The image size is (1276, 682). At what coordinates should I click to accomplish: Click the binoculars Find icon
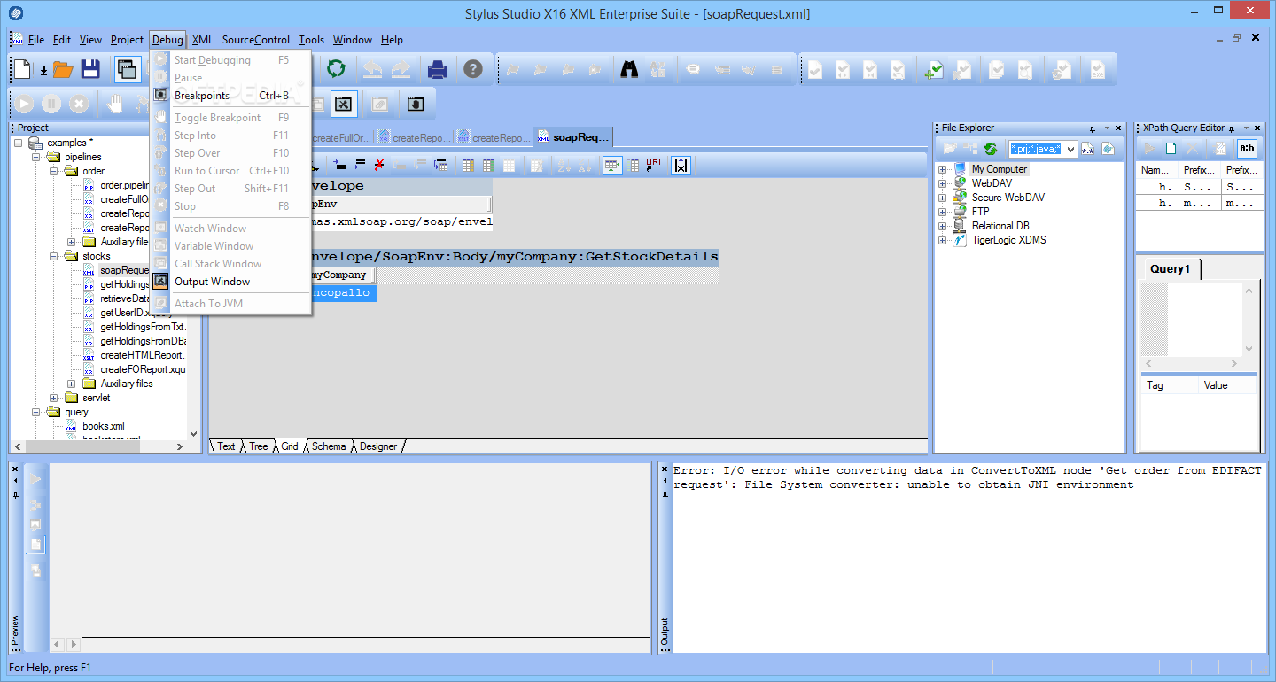click(629, 68)
